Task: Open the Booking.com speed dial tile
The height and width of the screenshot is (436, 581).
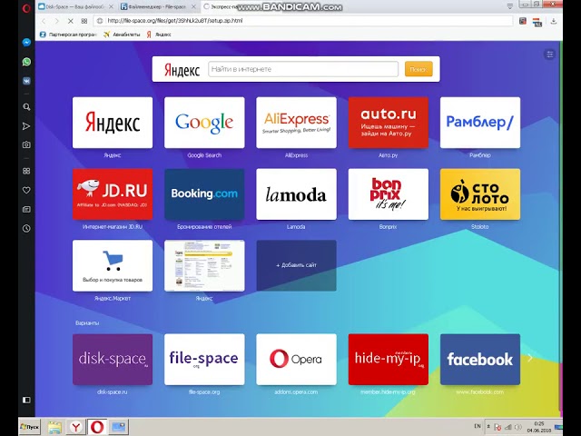Action: [x=204, y=194]
